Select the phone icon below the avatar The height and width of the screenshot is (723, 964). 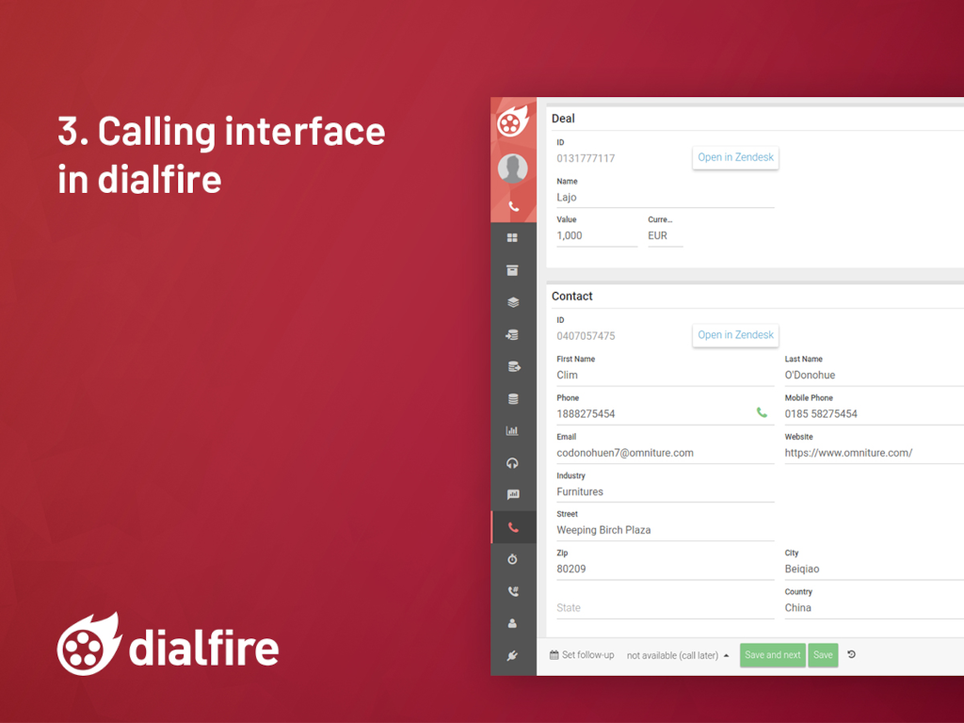513,206
